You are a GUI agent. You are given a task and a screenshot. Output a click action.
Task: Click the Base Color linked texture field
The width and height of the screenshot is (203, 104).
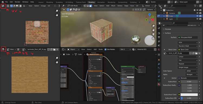point(188,50)
